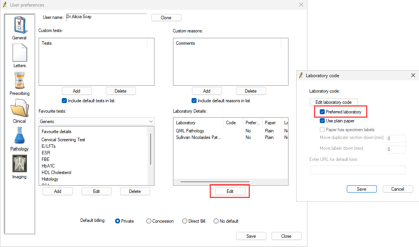Viewport: 419px width, 247px height.
Task: Select QML Pathology laboratory row
Action: (x=190, y=131)
